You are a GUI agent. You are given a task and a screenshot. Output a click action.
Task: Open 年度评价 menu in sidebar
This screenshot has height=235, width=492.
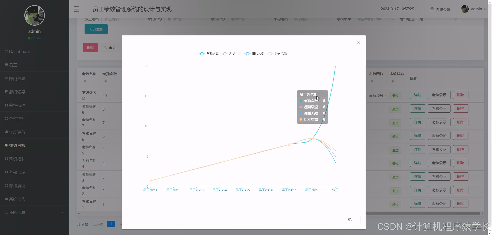point(35,132)
